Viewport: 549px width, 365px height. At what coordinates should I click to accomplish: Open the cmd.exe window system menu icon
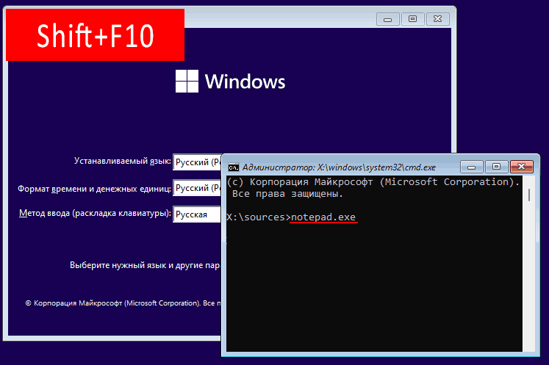[x=234, y=167]
